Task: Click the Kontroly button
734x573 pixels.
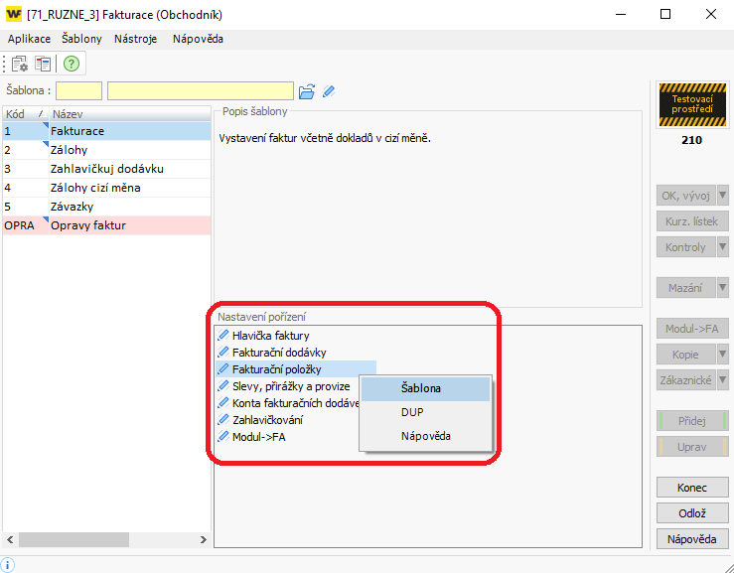Action: click(686, 246)
